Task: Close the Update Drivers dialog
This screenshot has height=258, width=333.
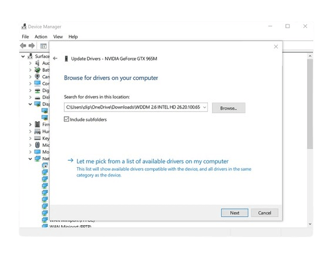Action: (276, 46)
